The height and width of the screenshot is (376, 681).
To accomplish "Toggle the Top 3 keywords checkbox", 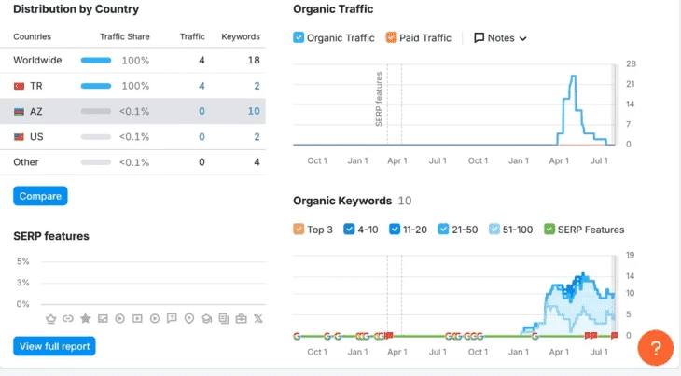I will coord(299,229).
